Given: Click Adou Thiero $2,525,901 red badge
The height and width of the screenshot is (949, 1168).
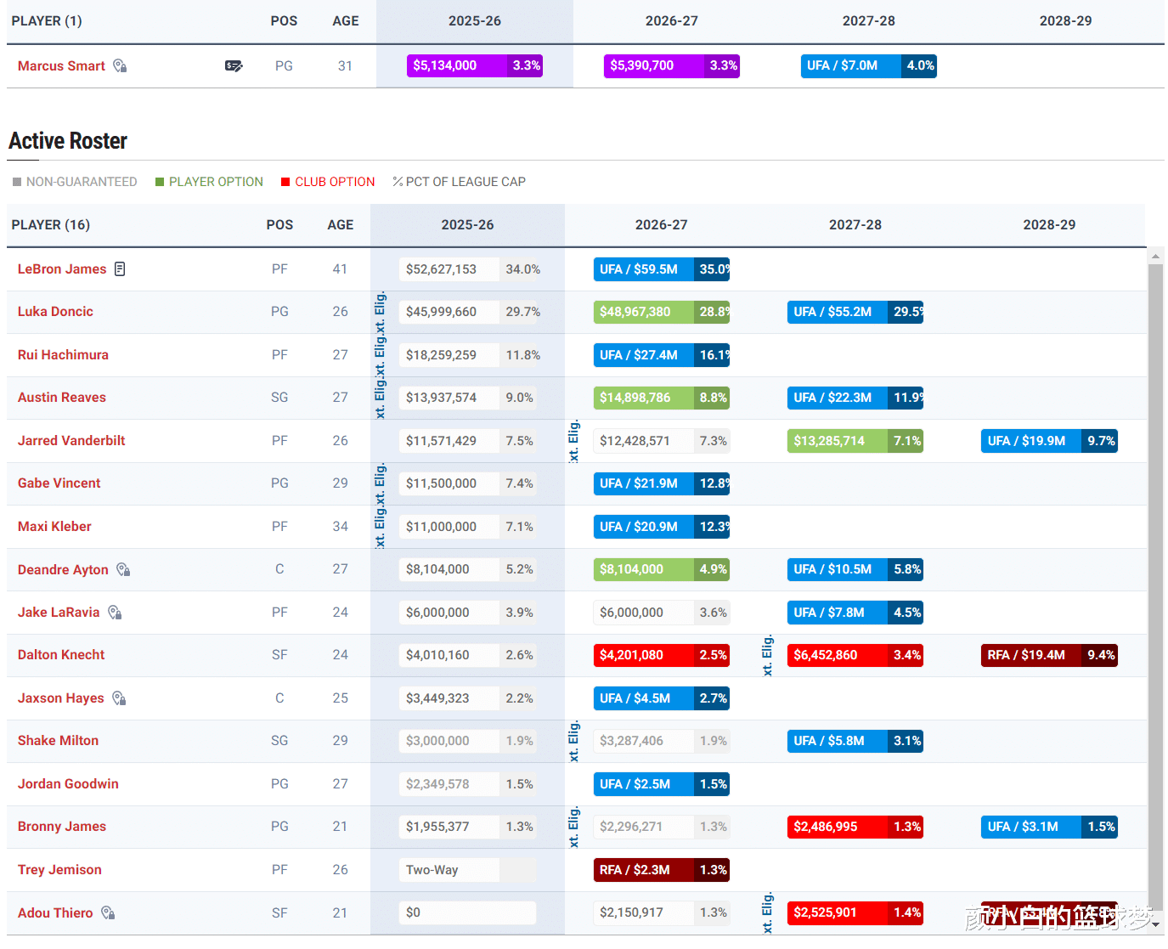Looking at the screenshot, I should (855, 912).
